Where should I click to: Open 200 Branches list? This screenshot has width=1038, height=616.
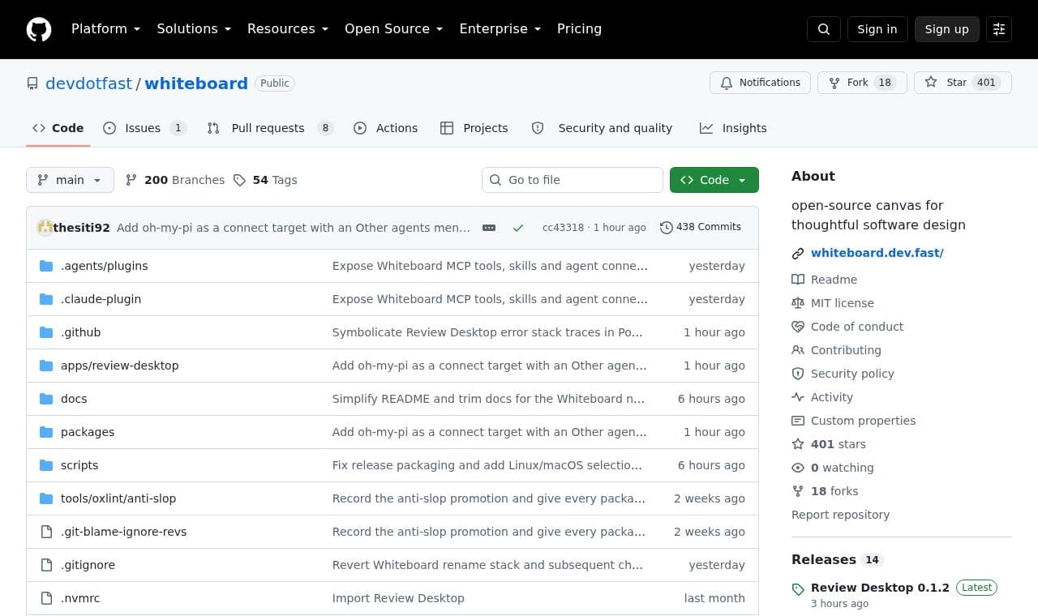pyautogui.click(x=175, y=180)
